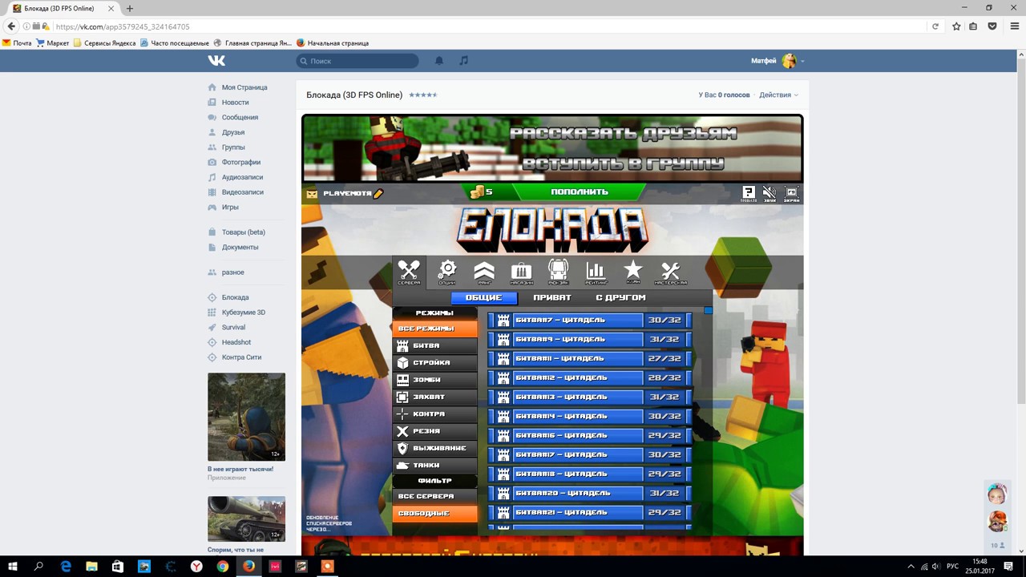Open the Workshop tools icon
Image resolution: width=1026 pixels, height=577 pixels.
(670, 272)
